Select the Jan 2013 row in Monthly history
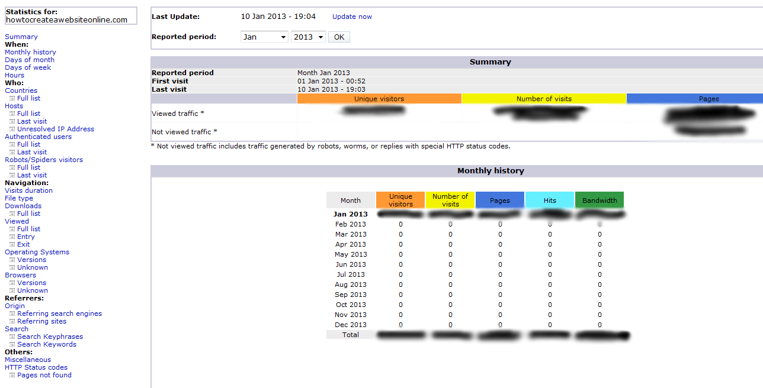The height and width of the screenshot is (388, 763). point(352,214)
